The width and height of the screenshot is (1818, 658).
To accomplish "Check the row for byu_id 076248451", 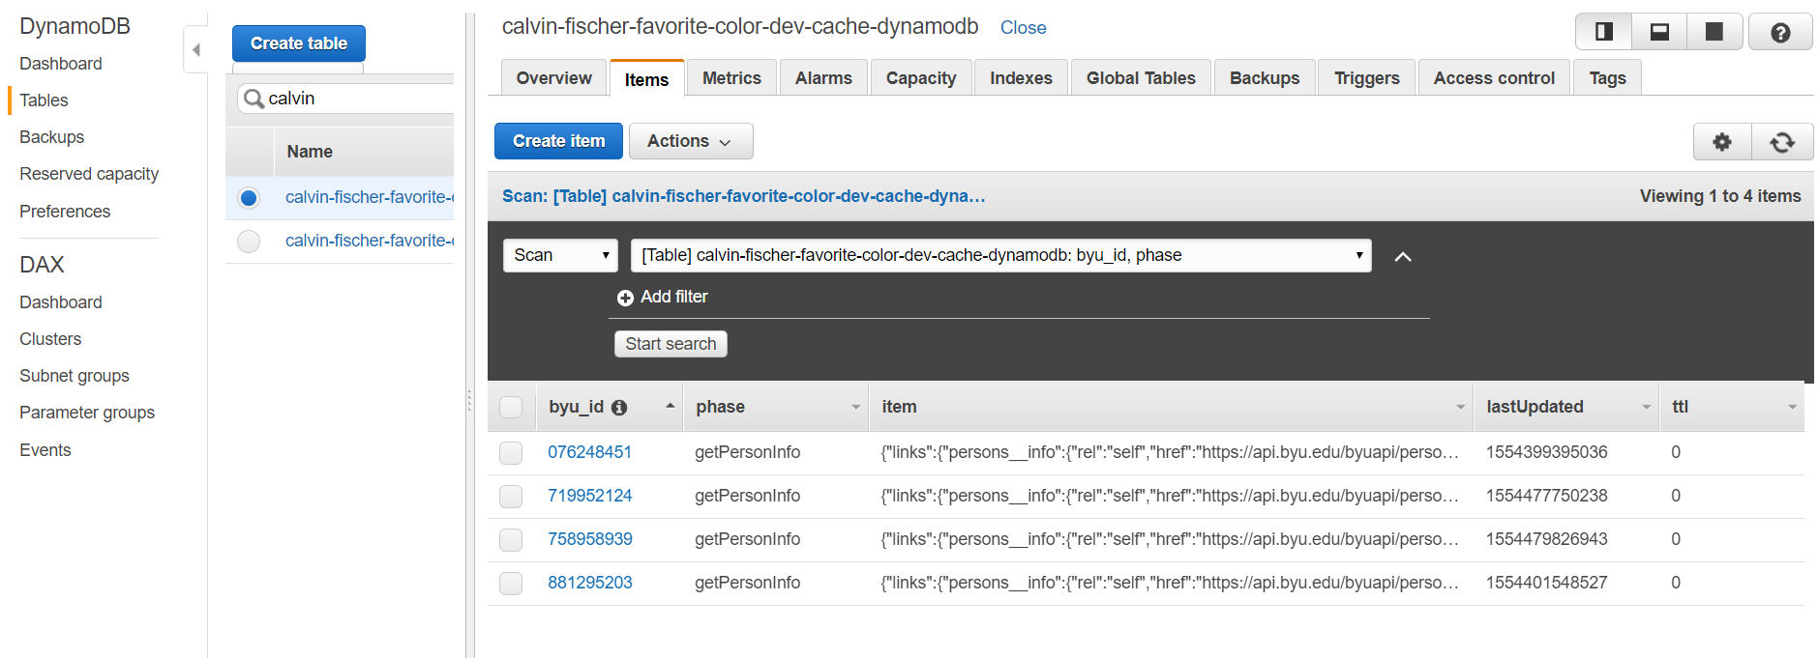I will (x=511, y=452).
